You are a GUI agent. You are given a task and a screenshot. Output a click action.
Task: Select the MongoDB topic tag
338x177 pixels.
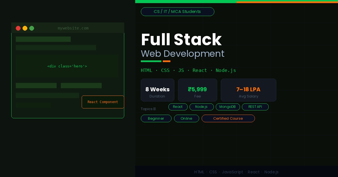(228, 107)
